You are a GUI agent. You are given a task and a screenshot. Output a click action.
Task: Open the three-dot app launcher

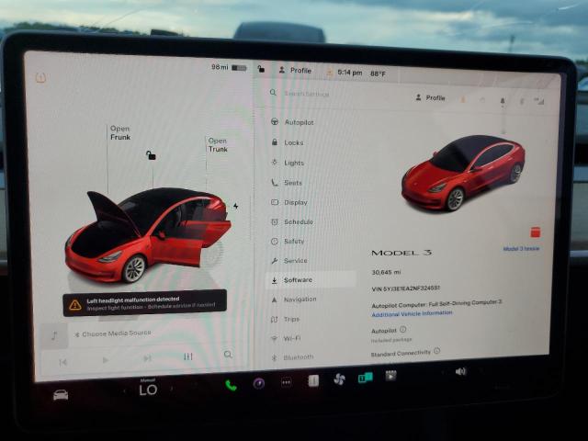coord(286,381)
